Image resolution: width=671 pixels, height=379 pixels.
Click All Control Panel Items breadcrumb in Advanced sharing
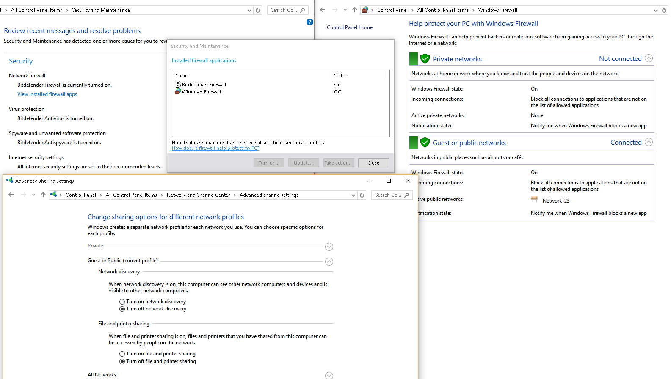pyautogui.click(x=131, y=195)
